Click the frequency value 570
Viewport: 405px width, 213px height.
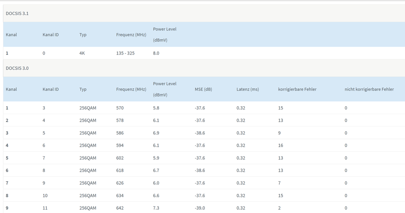tap(120, 108)
